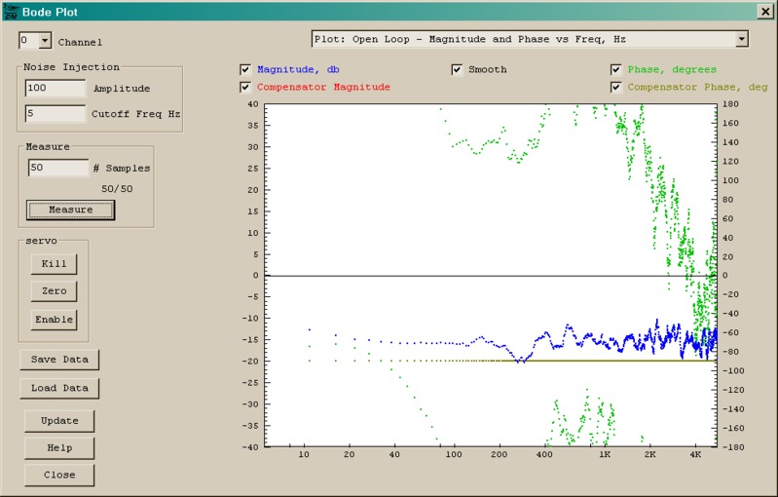Click the Noise Injection Amplitude field

[x=56, y=88]
